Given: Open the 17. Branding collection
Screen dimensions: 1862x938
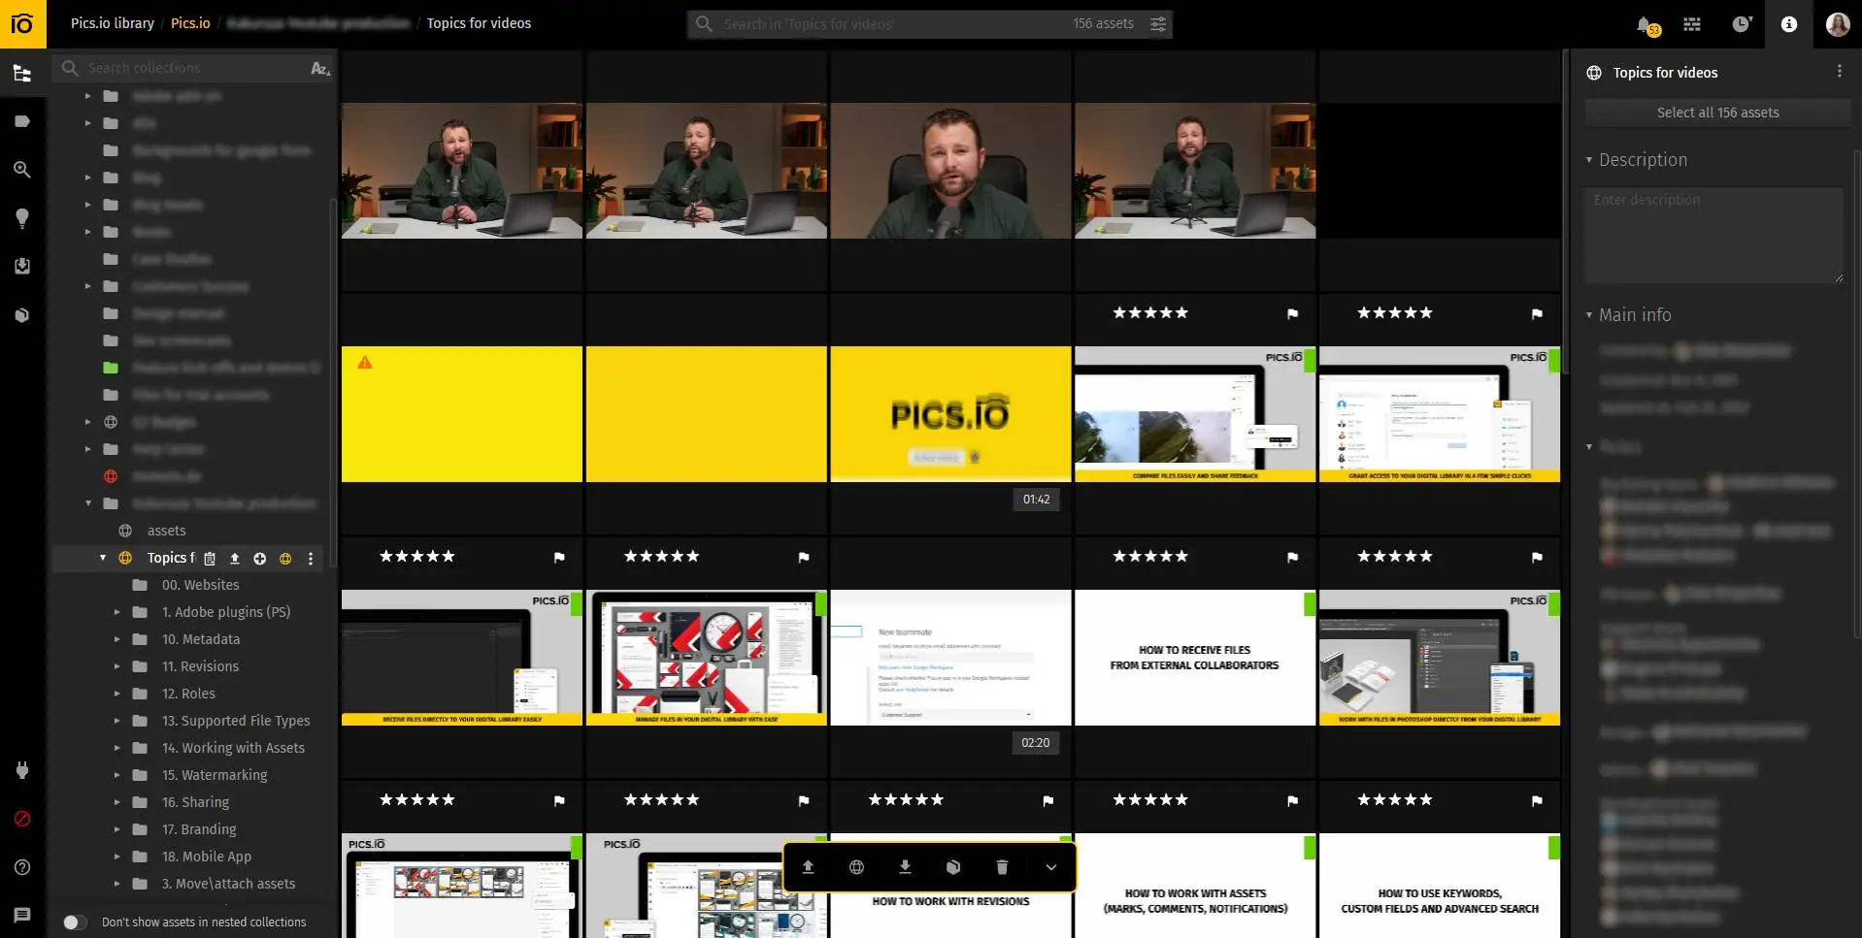Looking at the screenshot, I should pyautogui.click(x=199, y=829).
